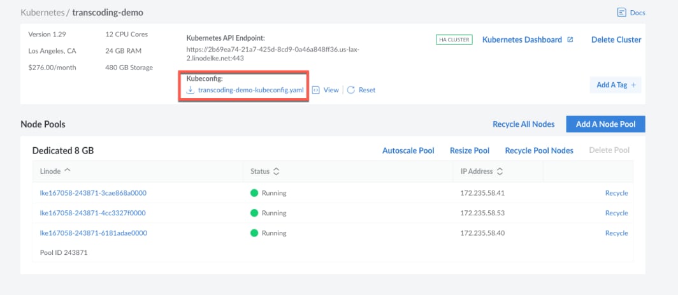Screen dimensions: 678x295
Task: Click the Reset kubeconfig circular arrow icon
Action: pos(350,90)
